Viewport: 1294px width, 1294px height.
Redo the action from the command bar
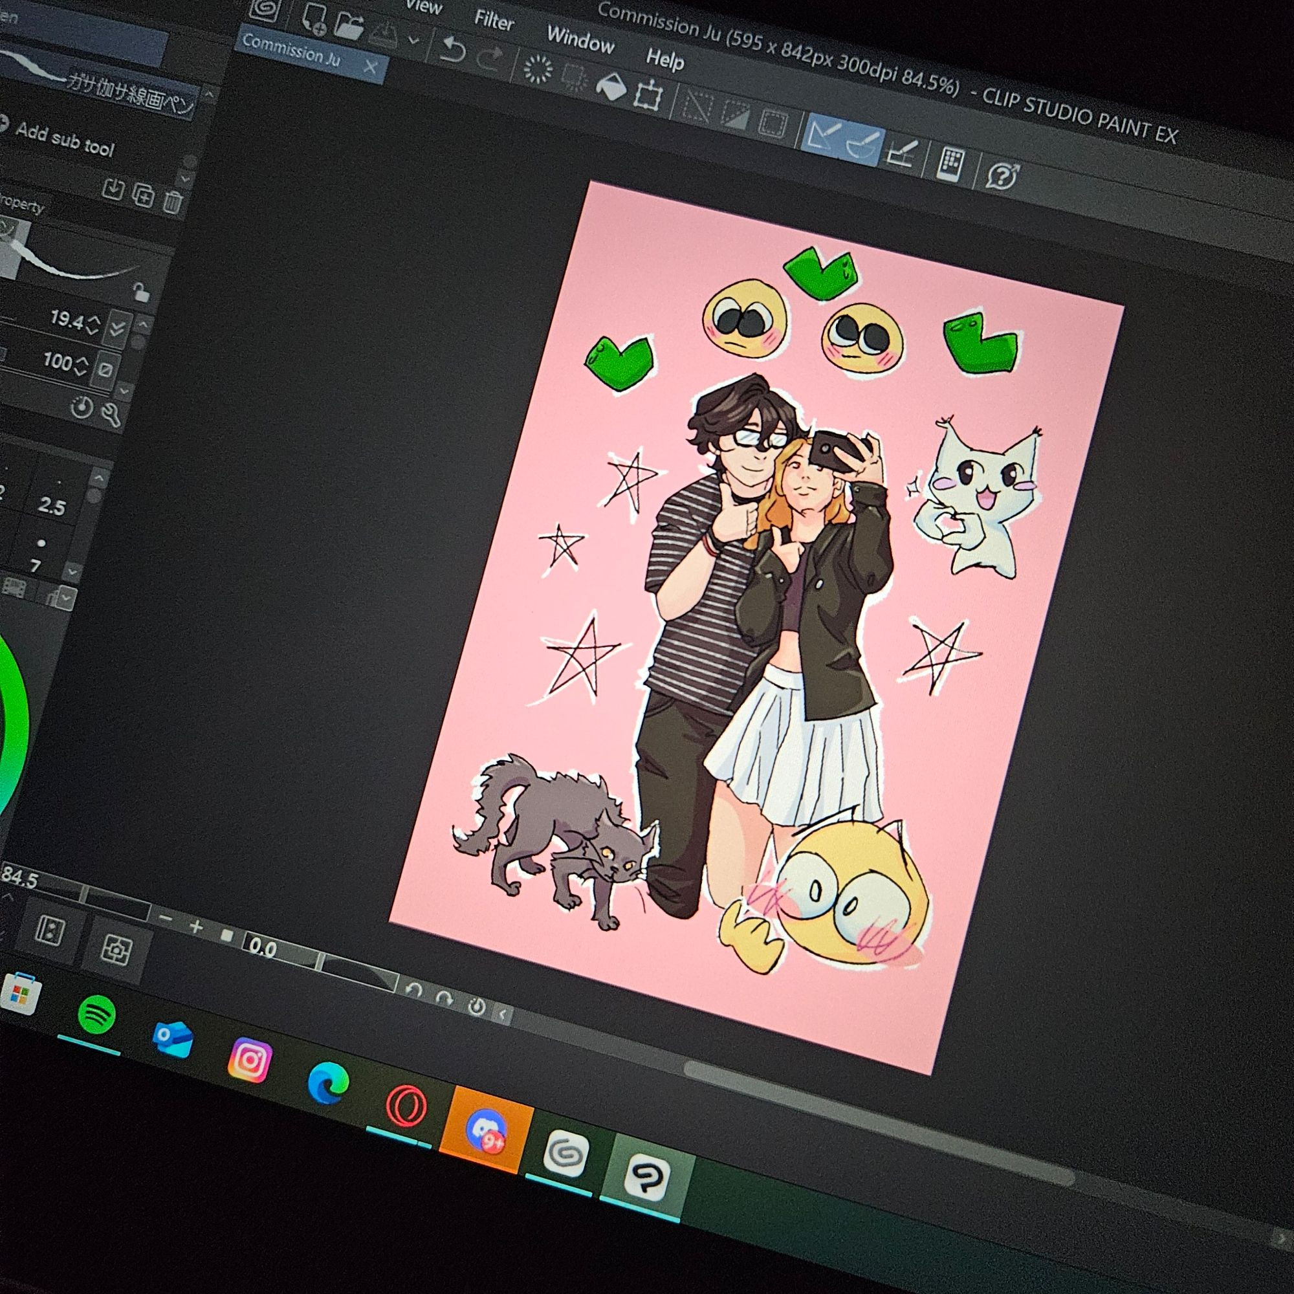tap(489, 58)
